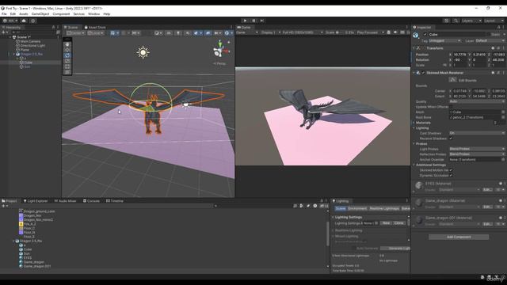Click the Step frame button

point(262,21)
